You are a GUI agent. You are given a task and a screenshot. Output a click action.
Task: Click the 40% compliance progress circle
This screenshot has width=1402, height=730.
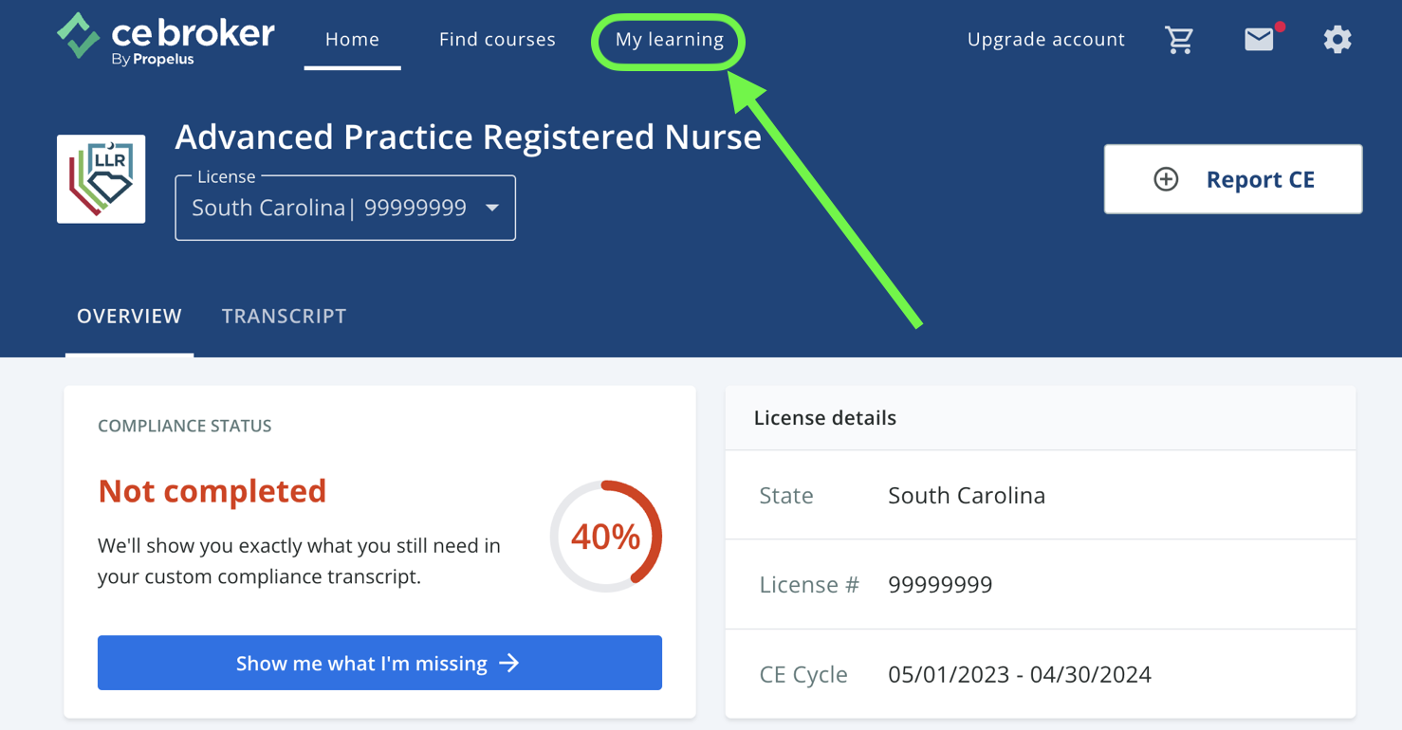pos(606,537)
